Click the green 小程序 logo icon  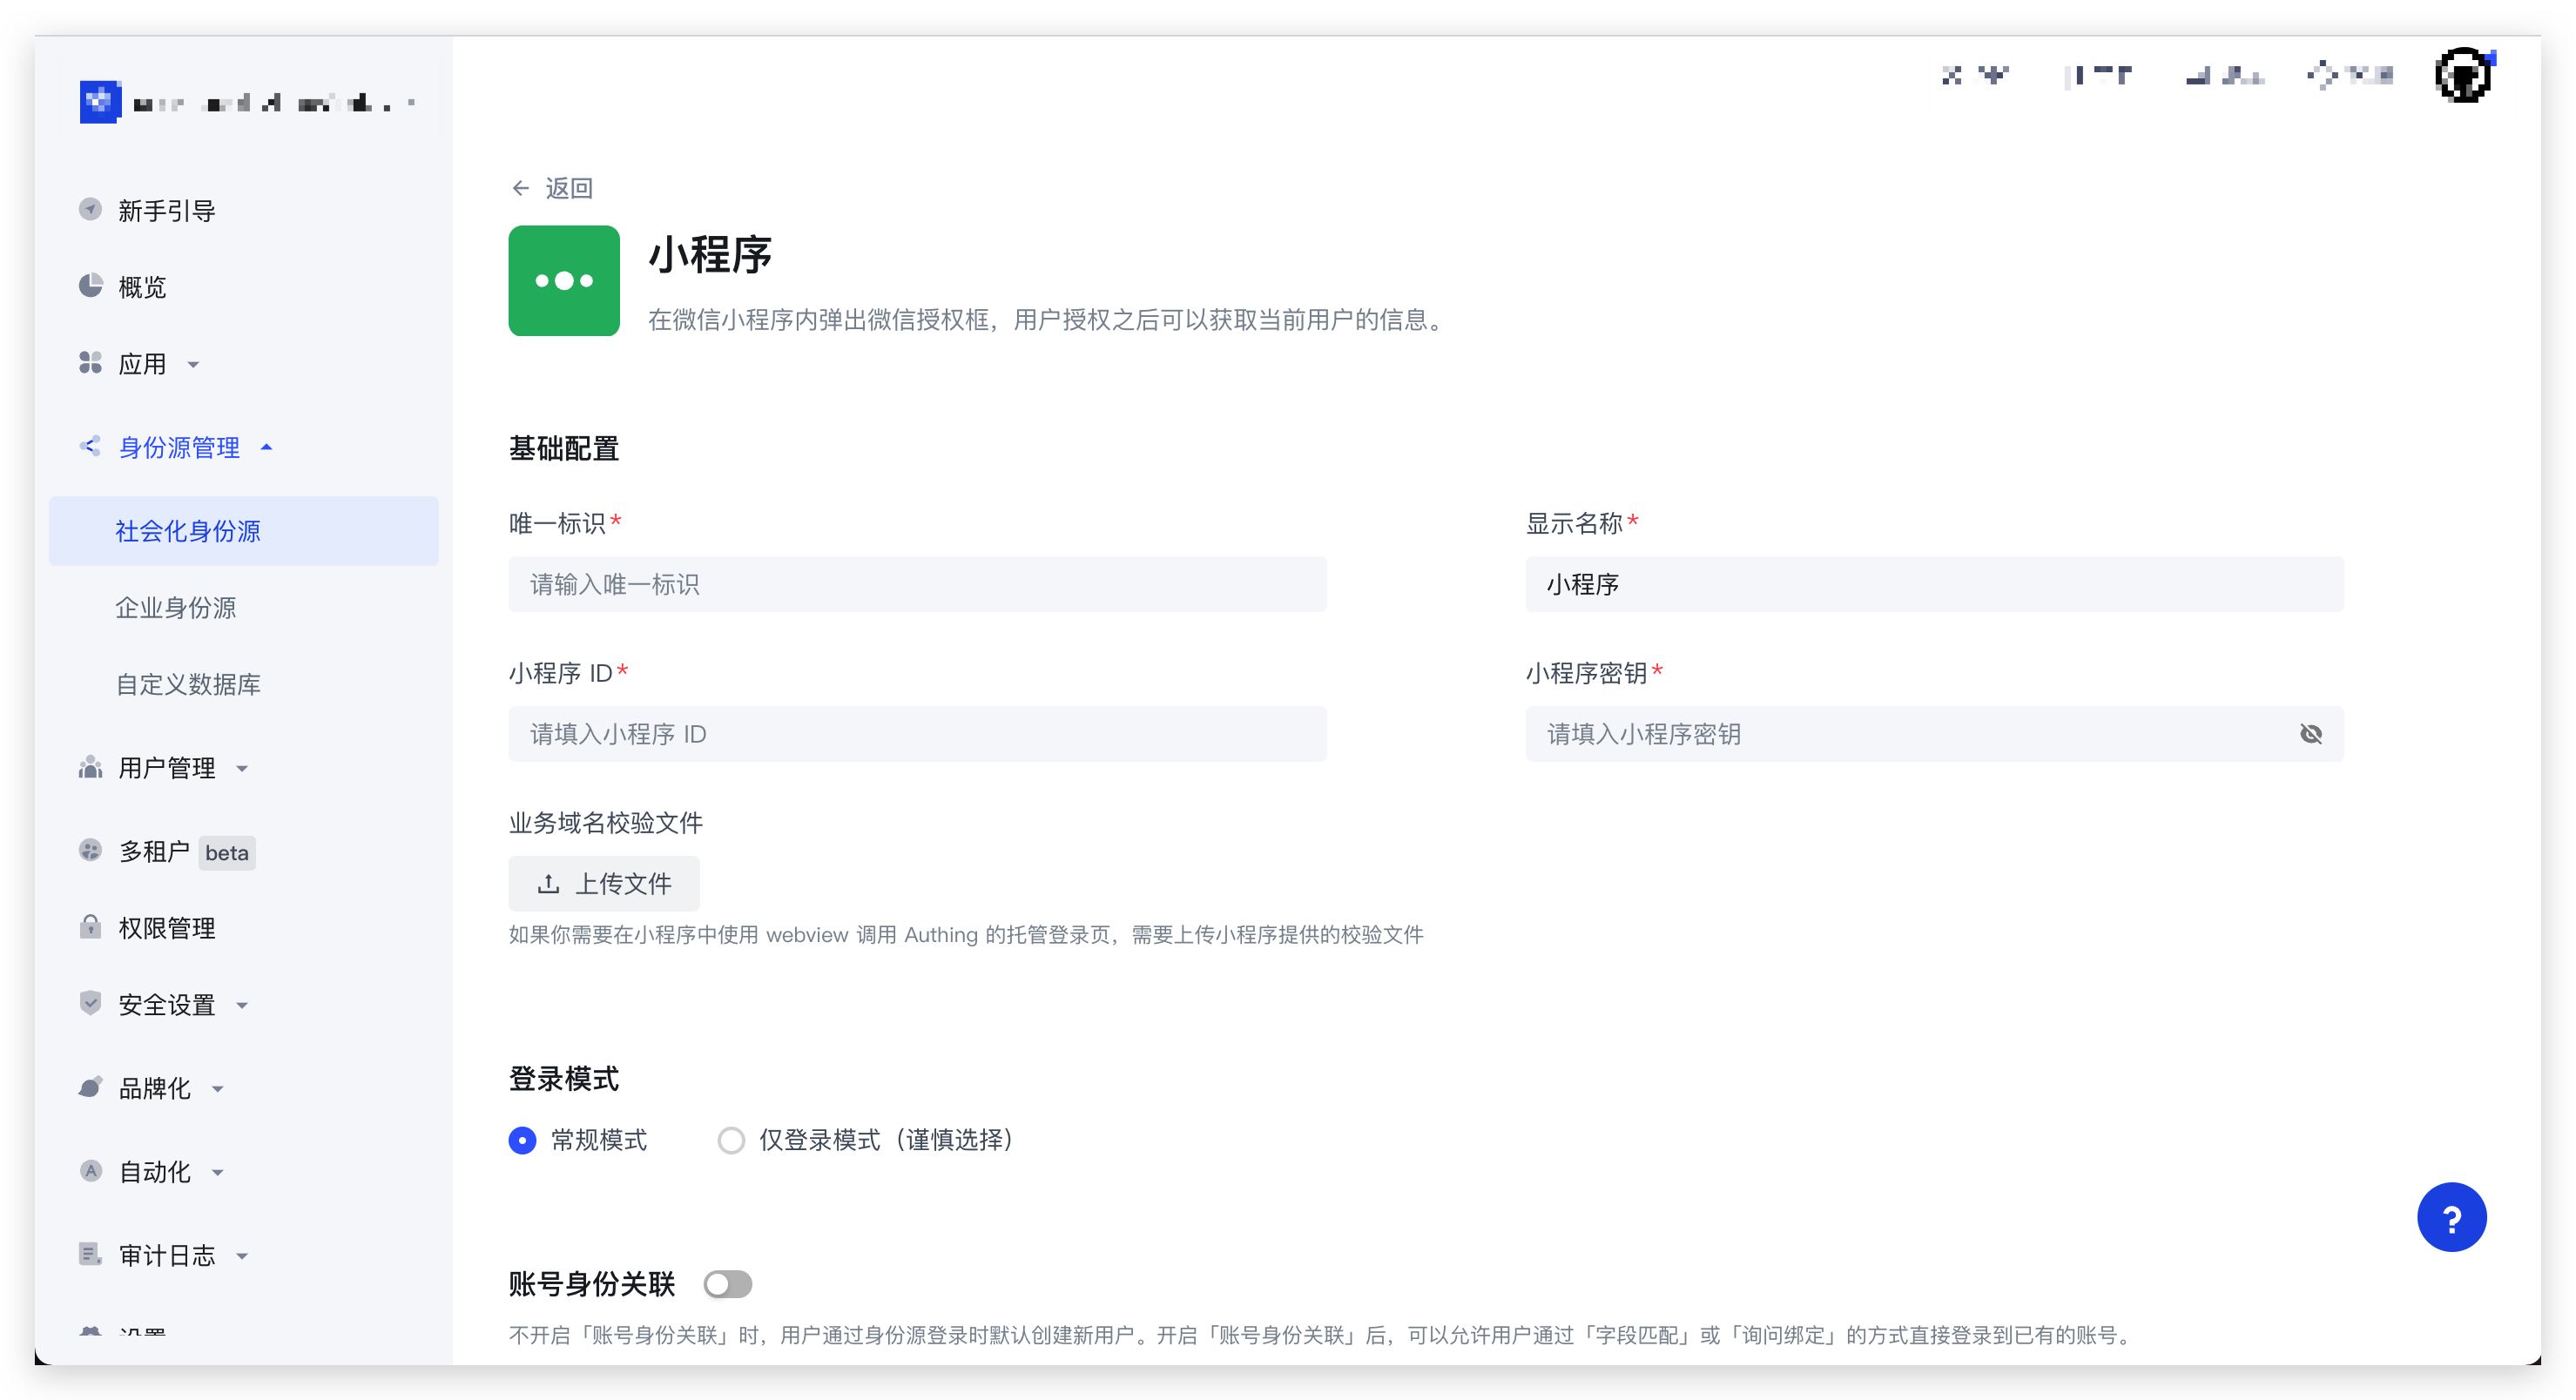(564, 281)
